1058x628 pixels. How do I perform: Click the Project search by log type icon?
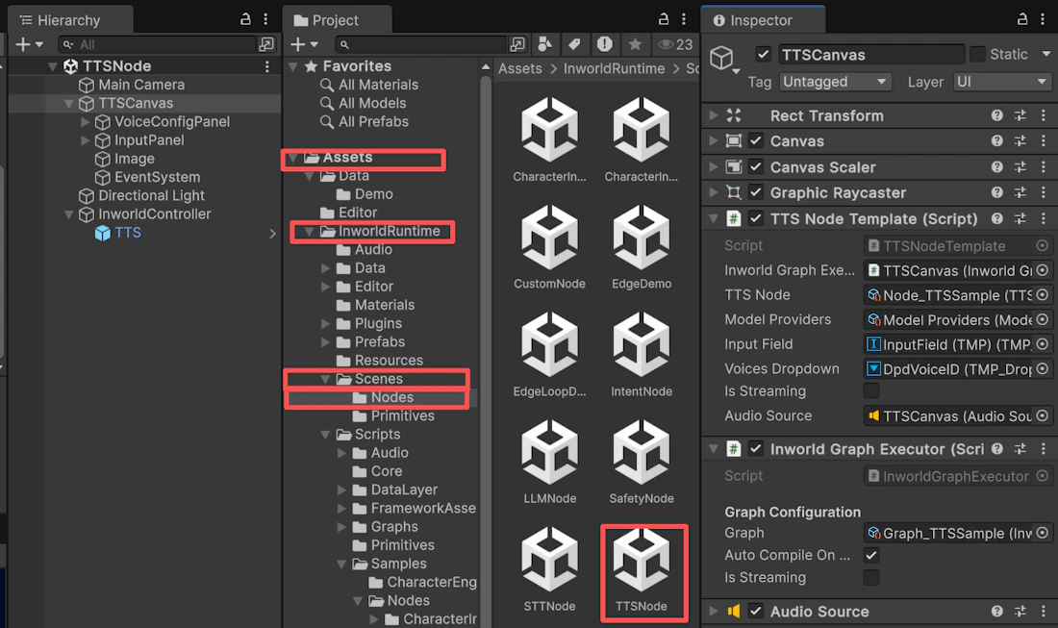[605, 44]
